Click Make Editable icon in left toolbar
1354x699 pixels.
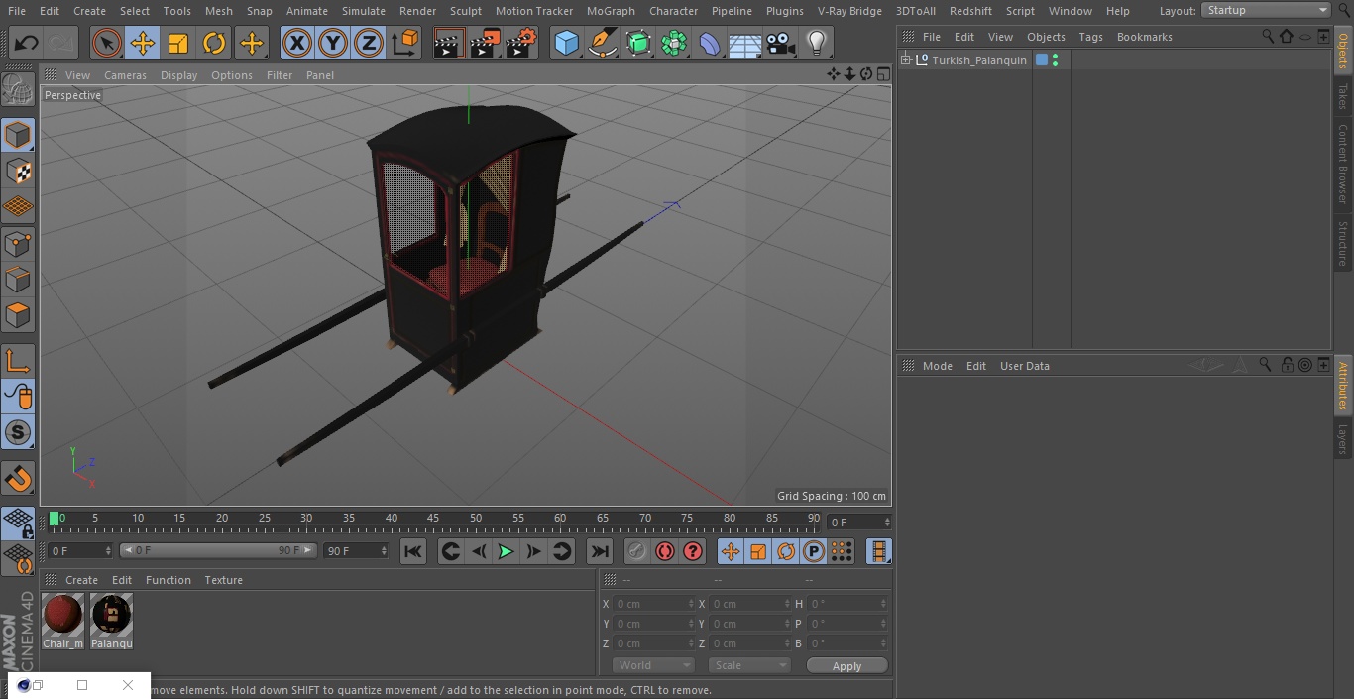click(18, 90)
